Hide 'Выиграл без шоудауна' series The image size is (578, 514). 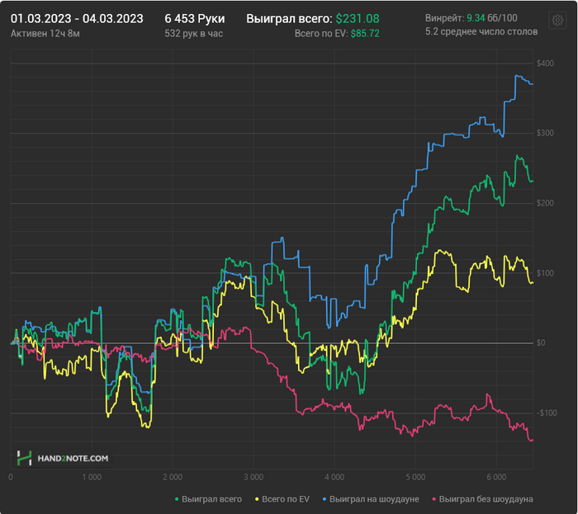pos(486,499)
